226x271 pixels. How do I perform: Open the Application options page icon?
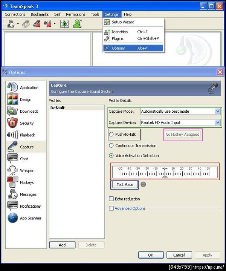tap(12, 87)
